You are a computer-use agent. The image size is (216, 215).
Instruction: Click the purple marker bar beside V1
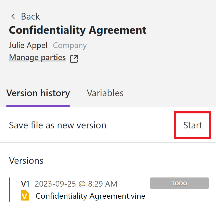tap(10, 189)
